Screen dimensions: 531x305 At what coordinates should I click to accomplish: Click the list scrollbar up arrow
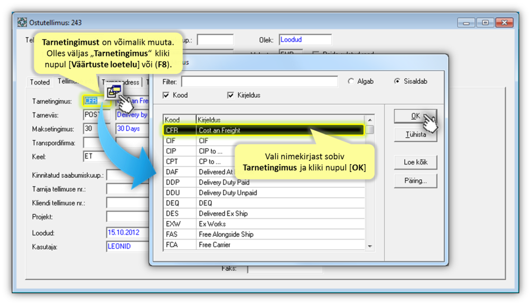coord(370,120)
